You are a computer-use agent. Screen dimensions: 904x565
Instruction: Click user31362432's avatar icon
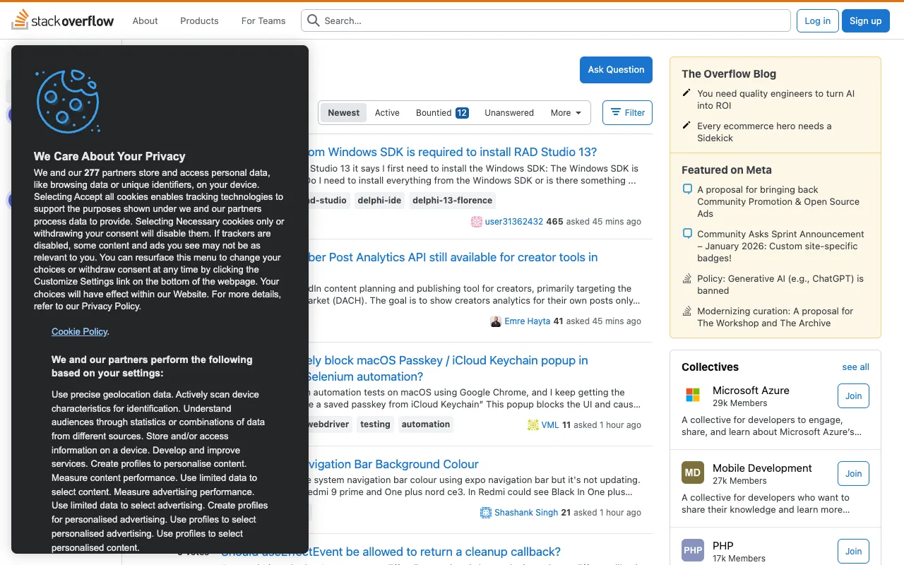point(475,221)
